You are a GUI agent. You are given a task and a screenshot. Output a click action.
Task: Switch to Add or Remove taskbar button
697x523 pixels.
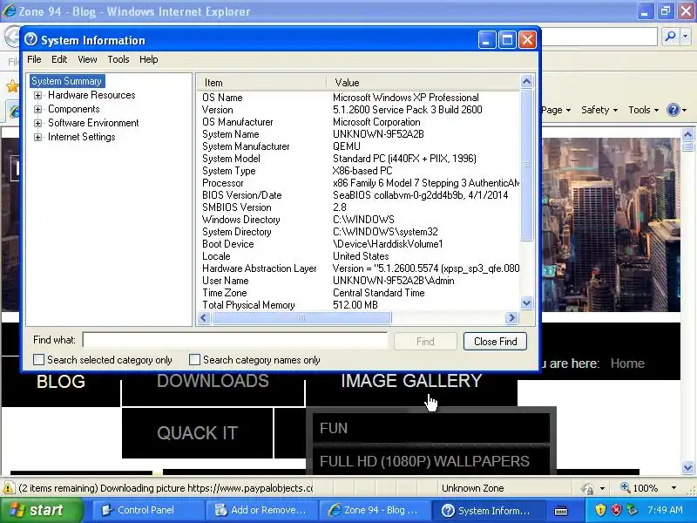[x=262, y=510]
